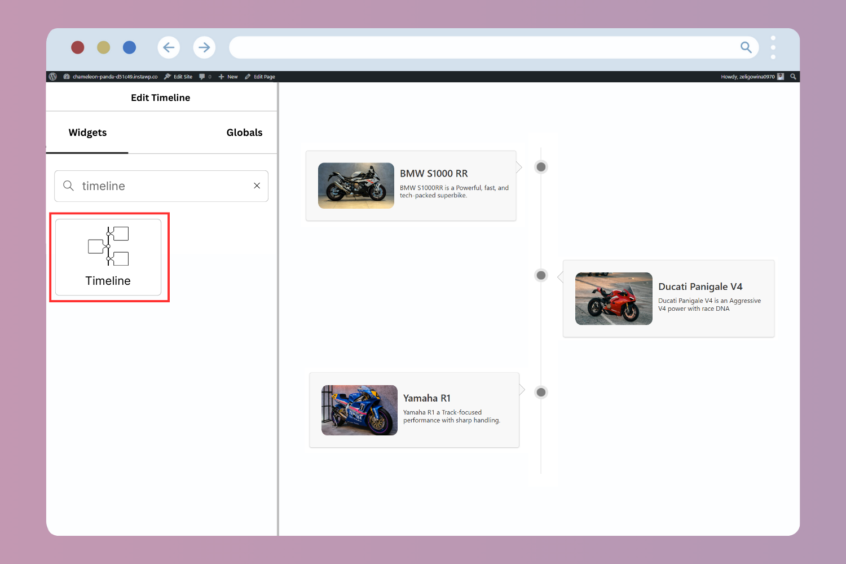
Task: Click Edit Page in admin bar
Action: click(260, 77)
